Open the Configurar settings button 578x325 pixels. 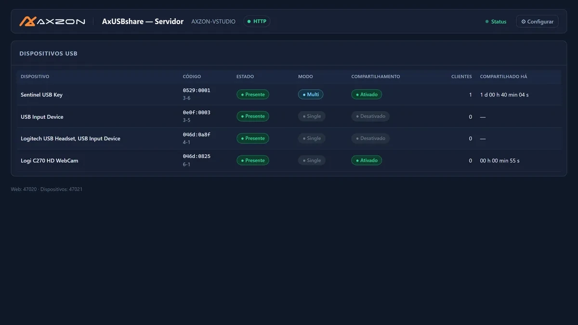tap(537, 22)
